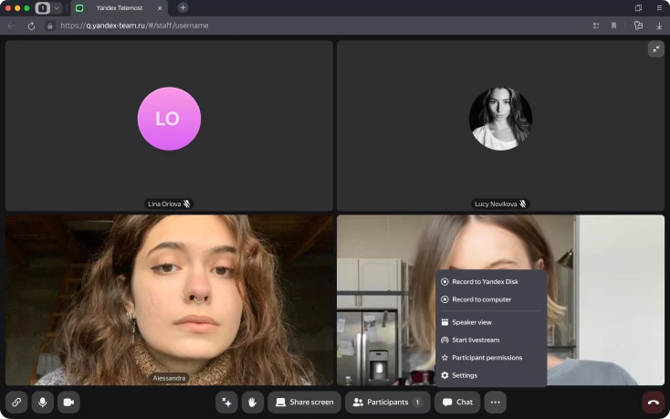The height and width of the screenshot is (419, 670).
Task: Reload the page with the refresh icon
Action: click(31, 26)
